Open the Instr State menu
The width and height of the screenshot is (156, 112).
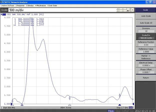(52, 6)
